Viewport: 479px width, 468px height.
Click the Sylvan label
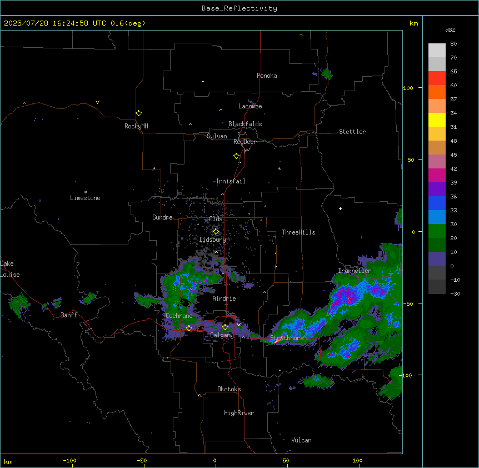pyautogui.click(x=217, y=136)
